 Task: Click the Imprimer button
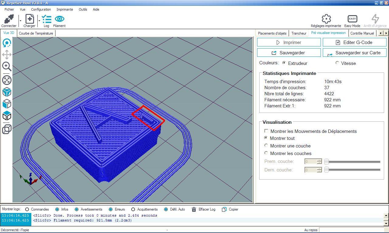[x=289, y=42]
